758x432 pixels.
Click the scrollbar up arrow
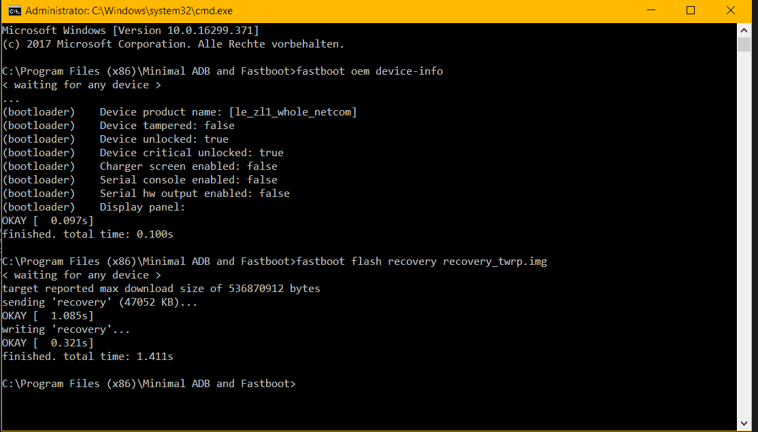pyautogui.click(x=744, y=31)
